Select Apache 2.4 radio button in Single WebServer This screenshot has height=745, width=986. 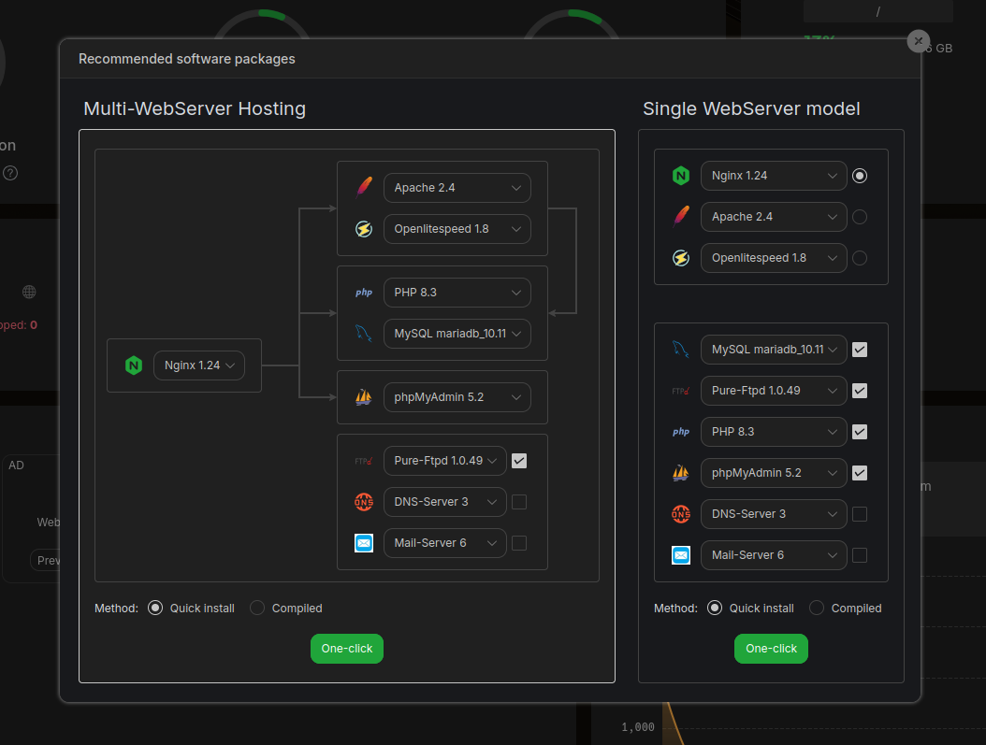pos(860,217)
